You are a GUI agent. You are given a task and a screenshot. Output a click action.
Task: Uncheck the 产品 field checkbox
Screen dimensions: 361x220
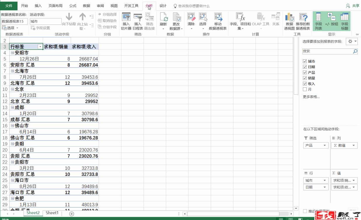pos(305,72)
